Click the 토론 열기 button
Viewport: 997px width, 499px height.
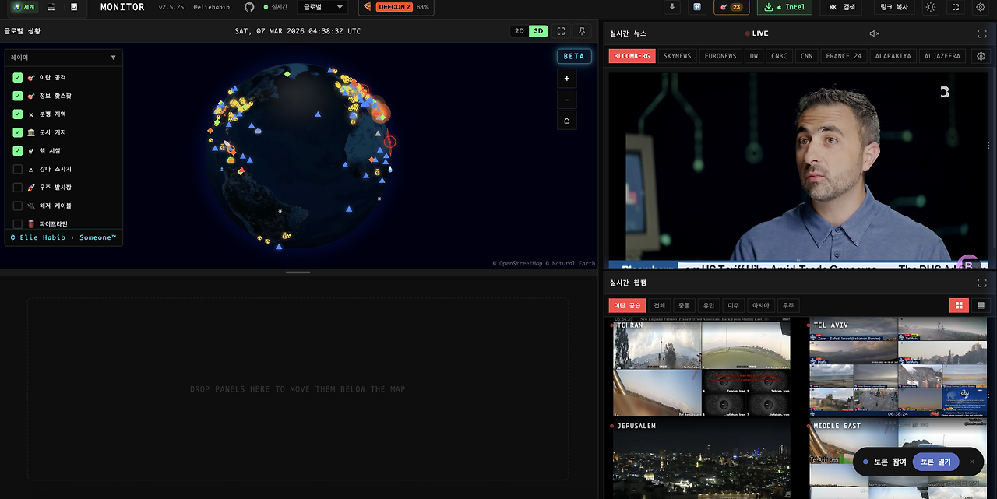935,462
